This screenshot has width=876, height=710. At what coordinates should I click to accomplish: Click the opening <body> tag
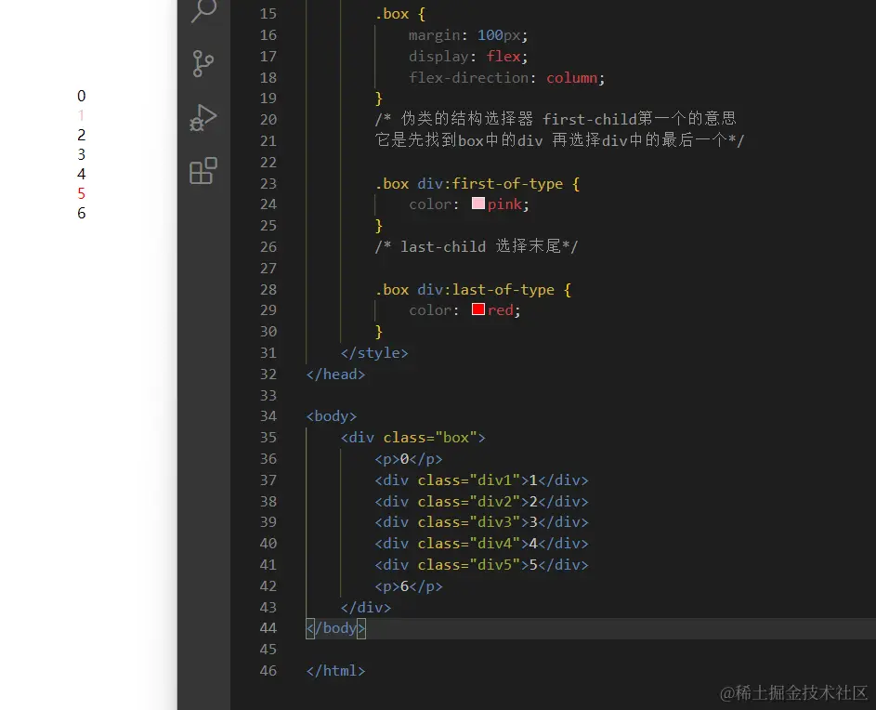(x=332, y=416)
